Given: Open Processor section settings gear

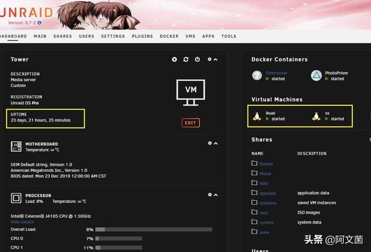Looking at the screenshot, I should tap(210, 195).
